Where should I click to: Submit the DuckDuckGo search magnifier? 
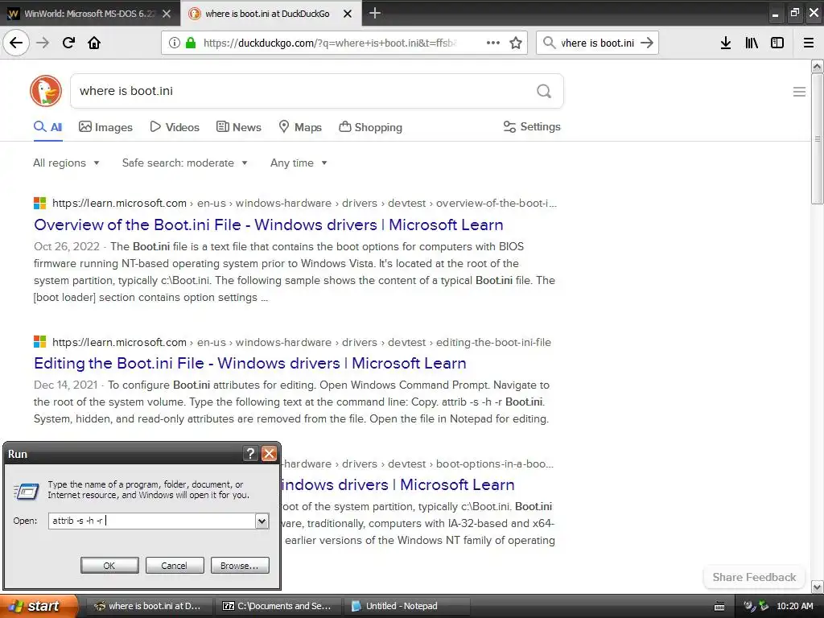click(544, 91)
